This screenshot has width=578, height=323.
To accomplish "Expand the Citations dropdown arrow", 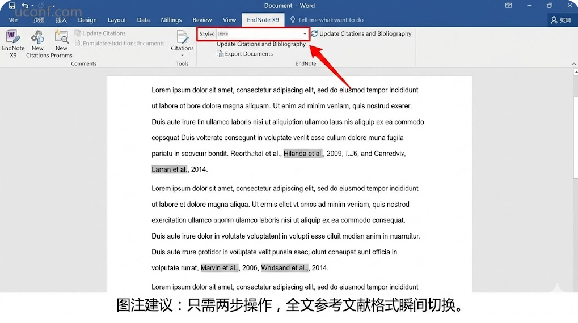I will pyautogui.click(x=182, y=56).
